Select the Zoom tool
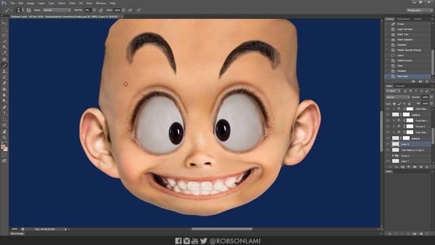This screenshot has width=435, height=245. click(4, 137)
